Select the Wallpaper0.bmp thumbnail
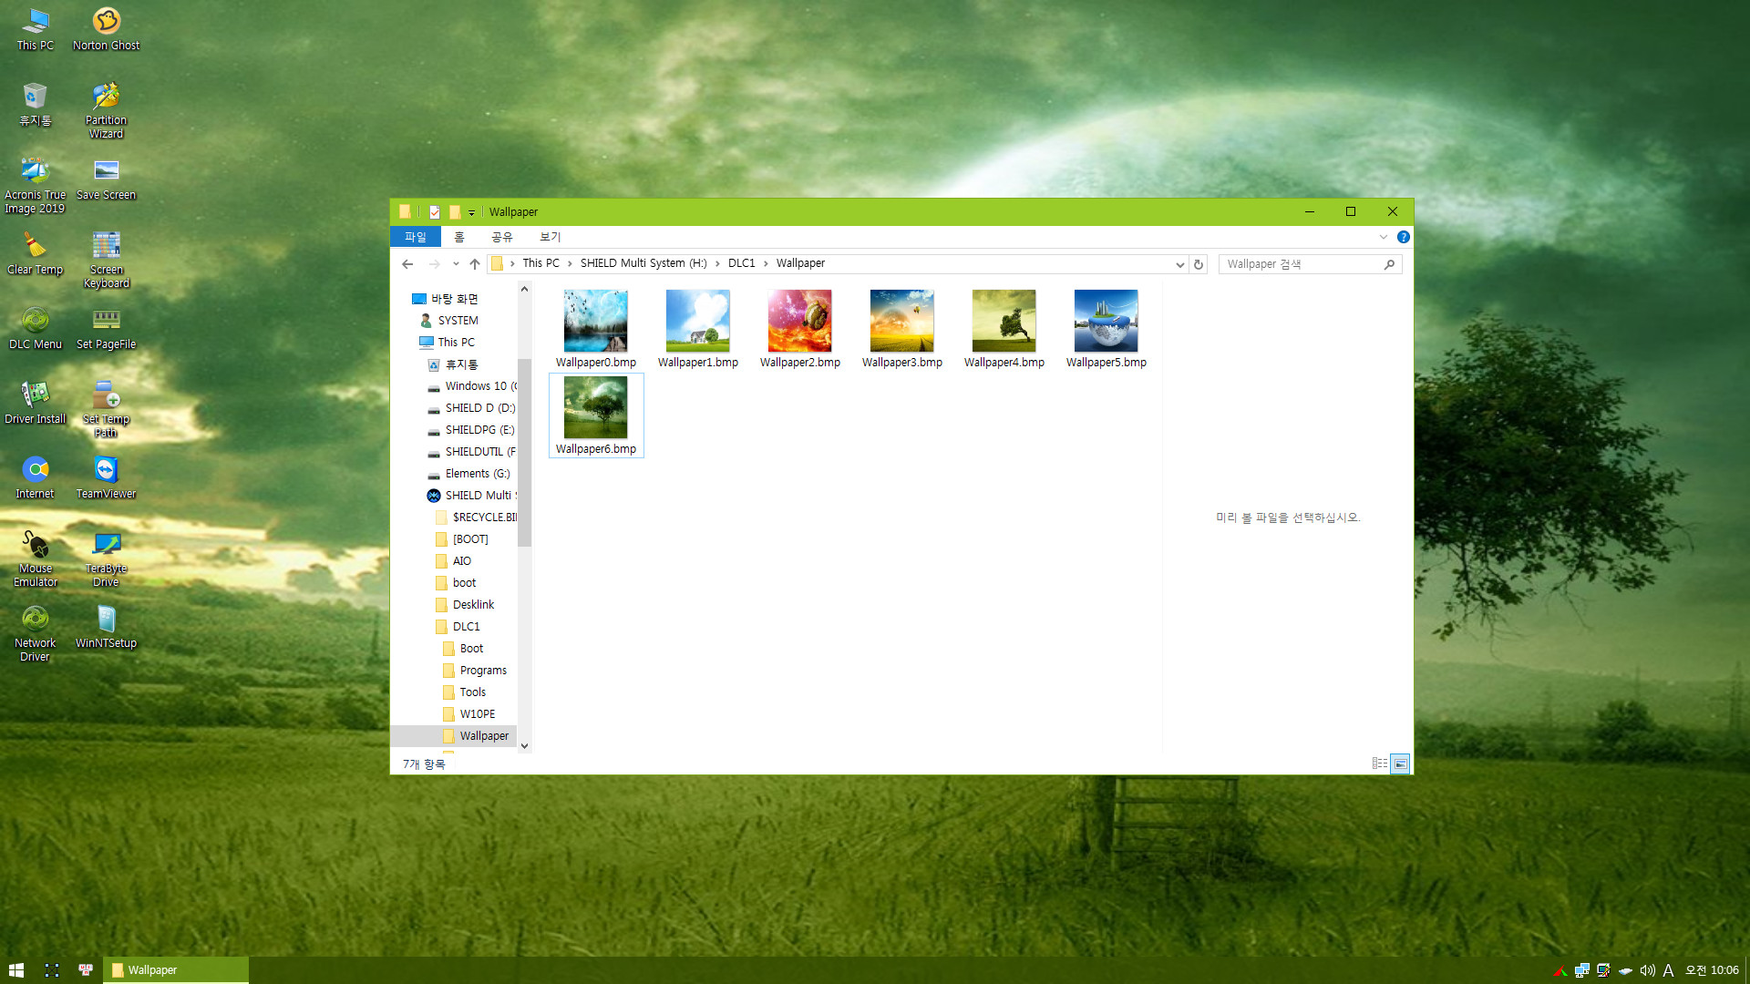Screen dimensions: 1750x984 click(x=596, y=329)
